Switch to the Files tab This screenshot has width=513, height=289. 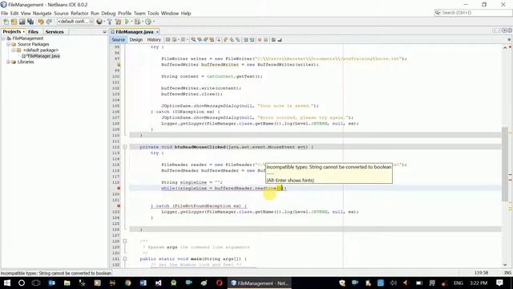(33, 32)
